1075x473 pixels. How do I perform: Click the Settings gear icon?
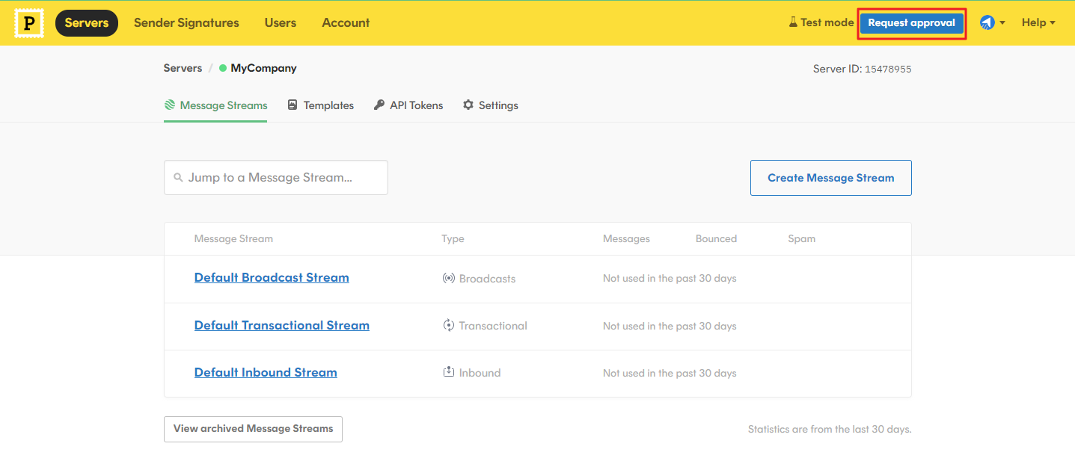(x=468, y=105)
